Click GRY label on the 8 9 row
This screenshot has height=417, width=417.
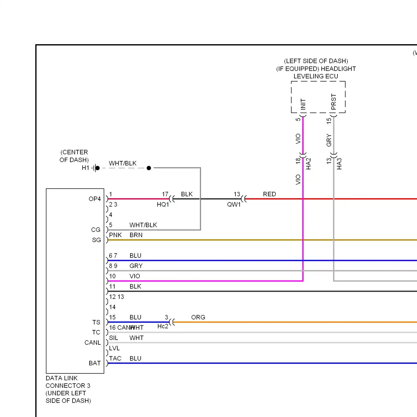pos(136,266)
